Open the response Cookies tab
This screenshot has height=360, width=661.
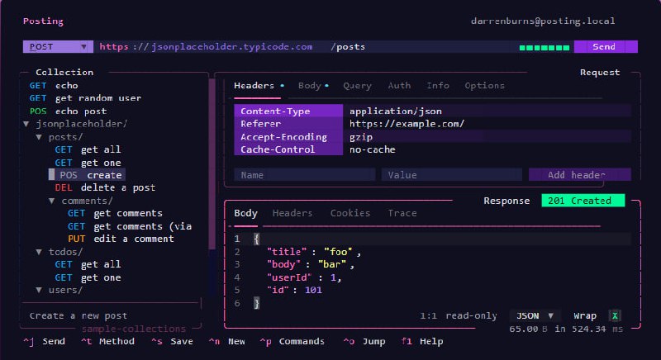pyautogui.click(x=350, y=214)
